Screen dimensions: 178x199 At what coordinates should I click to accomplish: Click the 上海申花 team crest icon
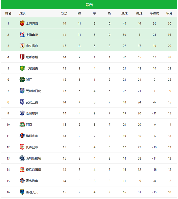[22, 35]
